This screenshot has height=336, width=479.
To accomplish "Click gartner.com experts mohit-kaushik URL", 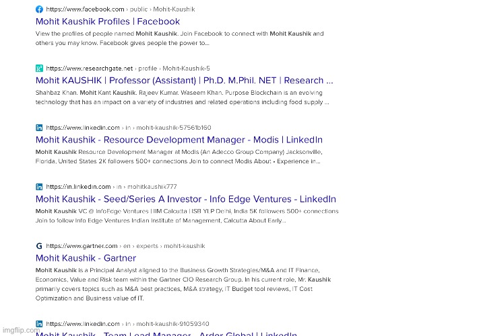I will (x=125, y=246).
